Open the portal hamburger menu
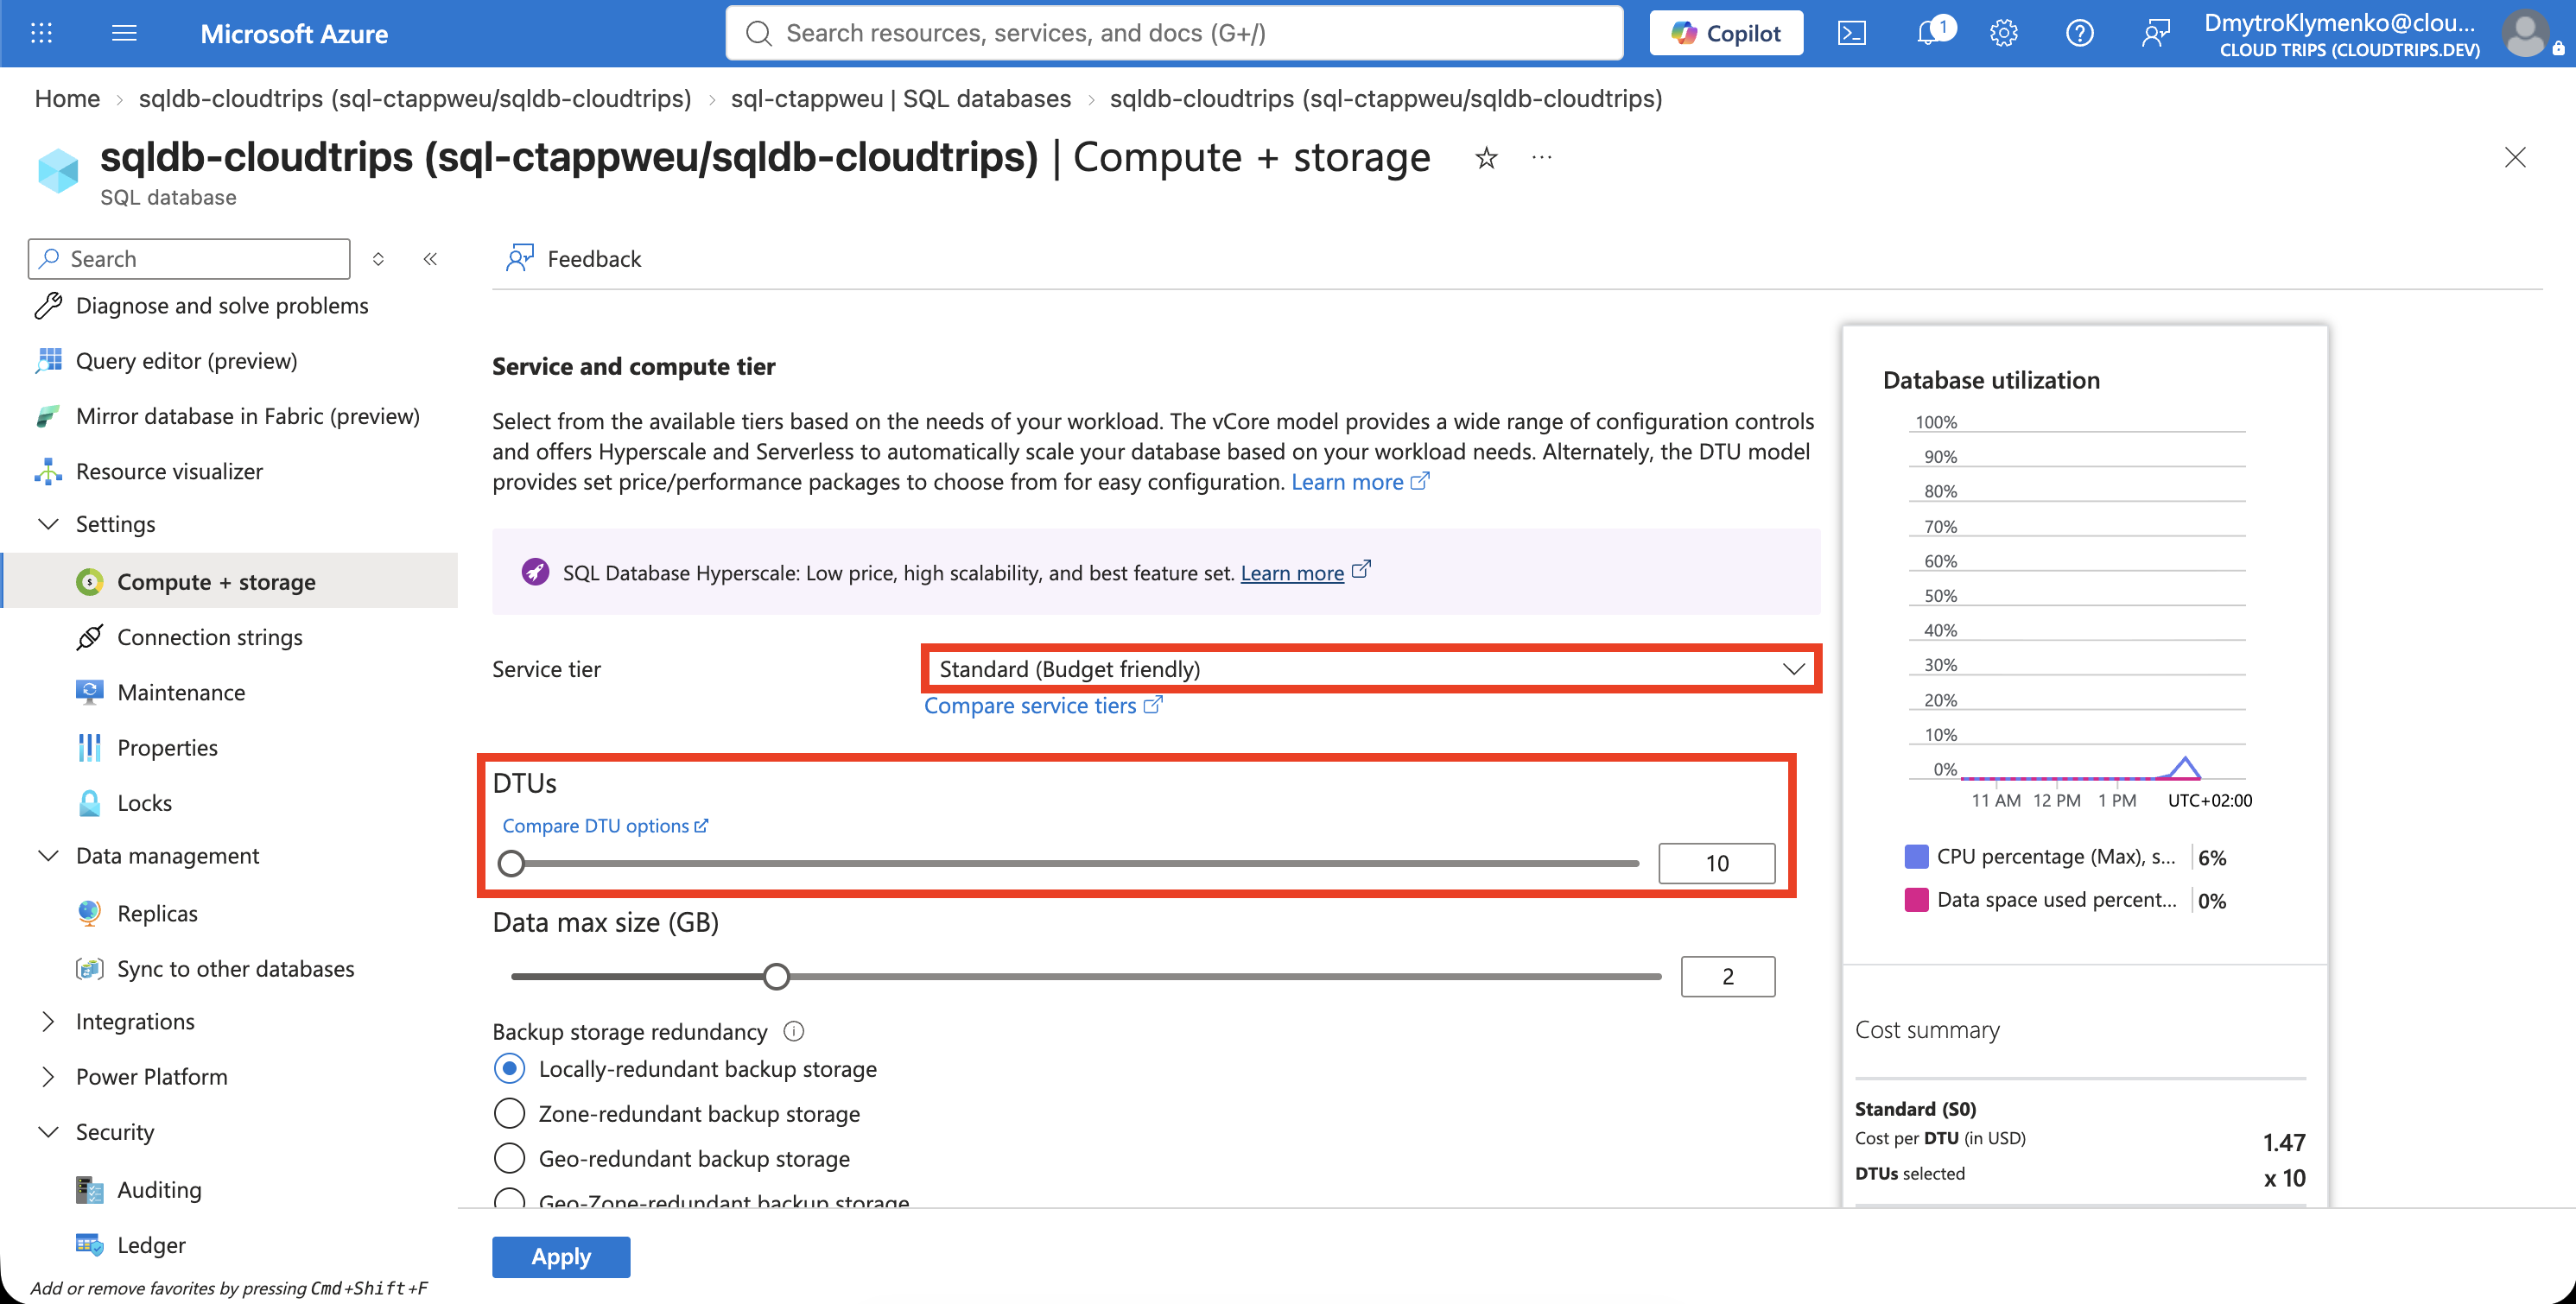The width and height of the screenshot is (2576, 1304). (124, 33)
